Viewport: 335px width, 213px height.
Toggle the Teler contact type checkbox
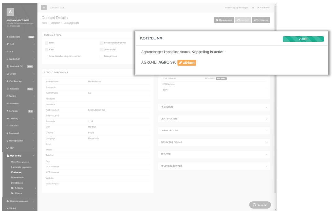46,43
